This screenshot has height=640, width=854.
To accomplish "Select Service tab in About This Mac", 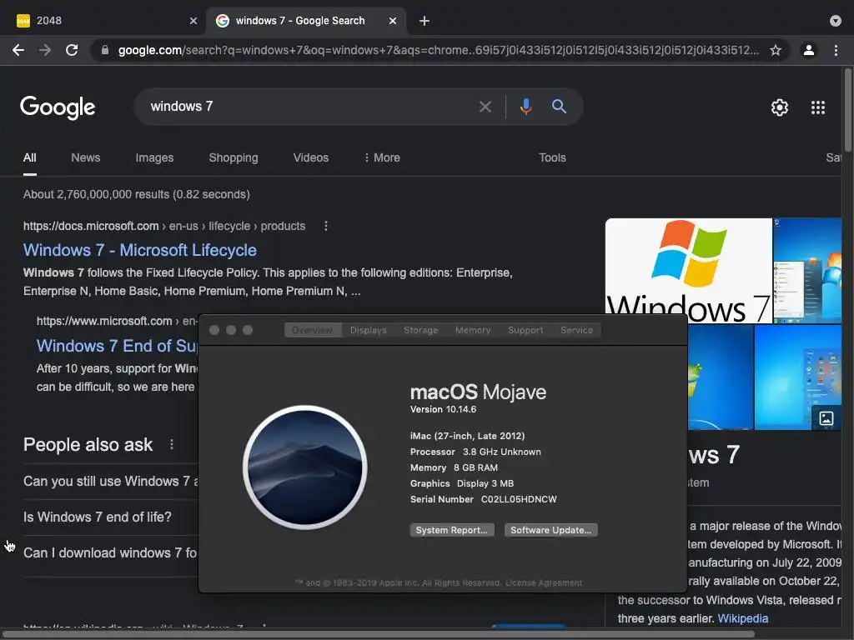I will tap(576, 330).
